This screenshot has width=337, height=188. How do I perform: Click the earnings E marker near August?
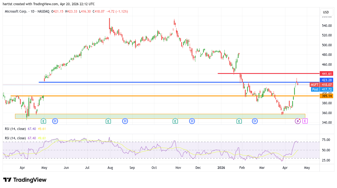[x=108, y=121]
